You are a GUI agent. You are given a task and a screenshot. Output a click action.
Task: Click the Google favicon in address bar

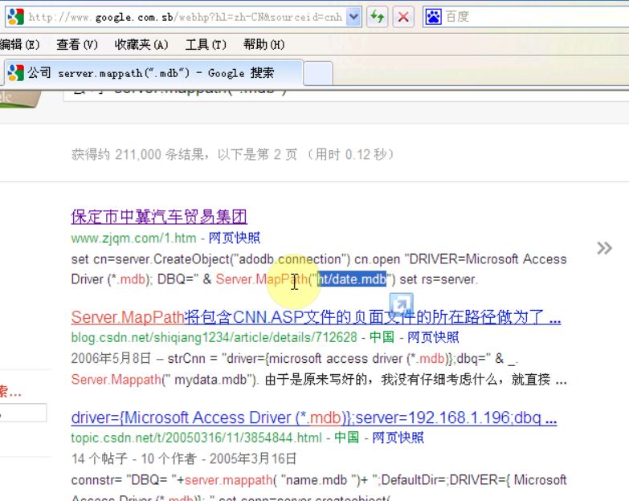point(15,17)
